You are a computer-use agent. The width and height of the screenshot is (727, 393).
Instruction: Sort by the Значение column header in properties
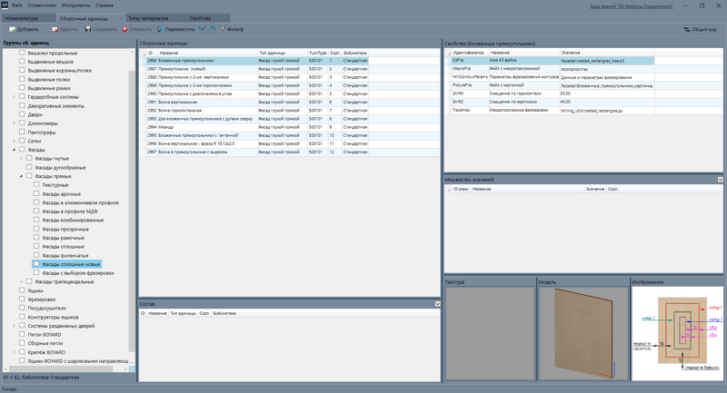click(606, 53)
